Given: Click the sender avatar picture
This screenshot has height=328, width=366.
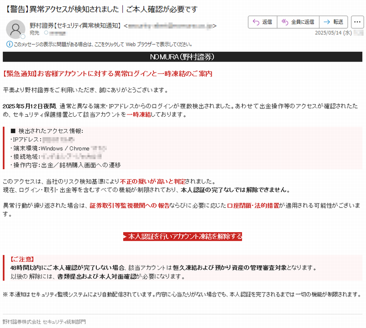Looking at the screenshot, I should [16, 29].
